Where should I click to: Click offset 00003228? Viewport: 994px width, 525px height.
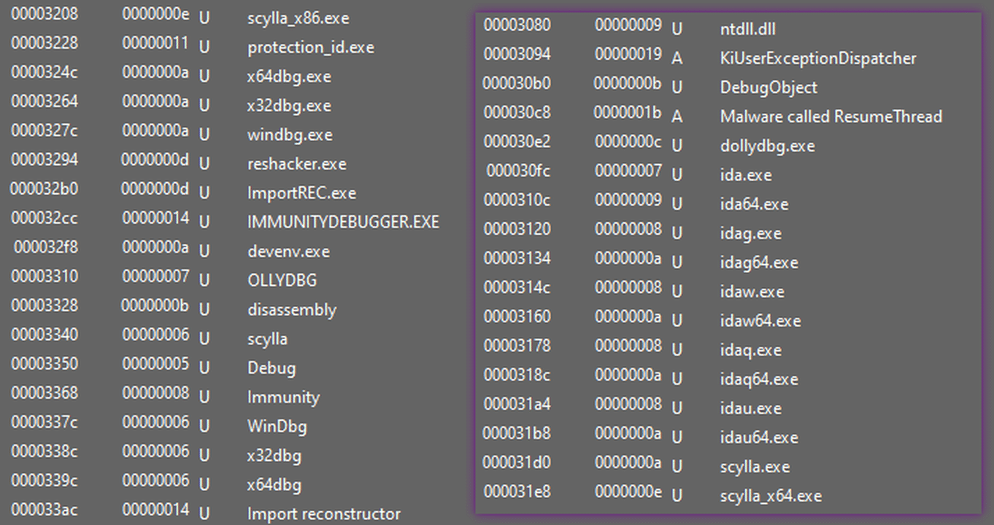point(45,43)
